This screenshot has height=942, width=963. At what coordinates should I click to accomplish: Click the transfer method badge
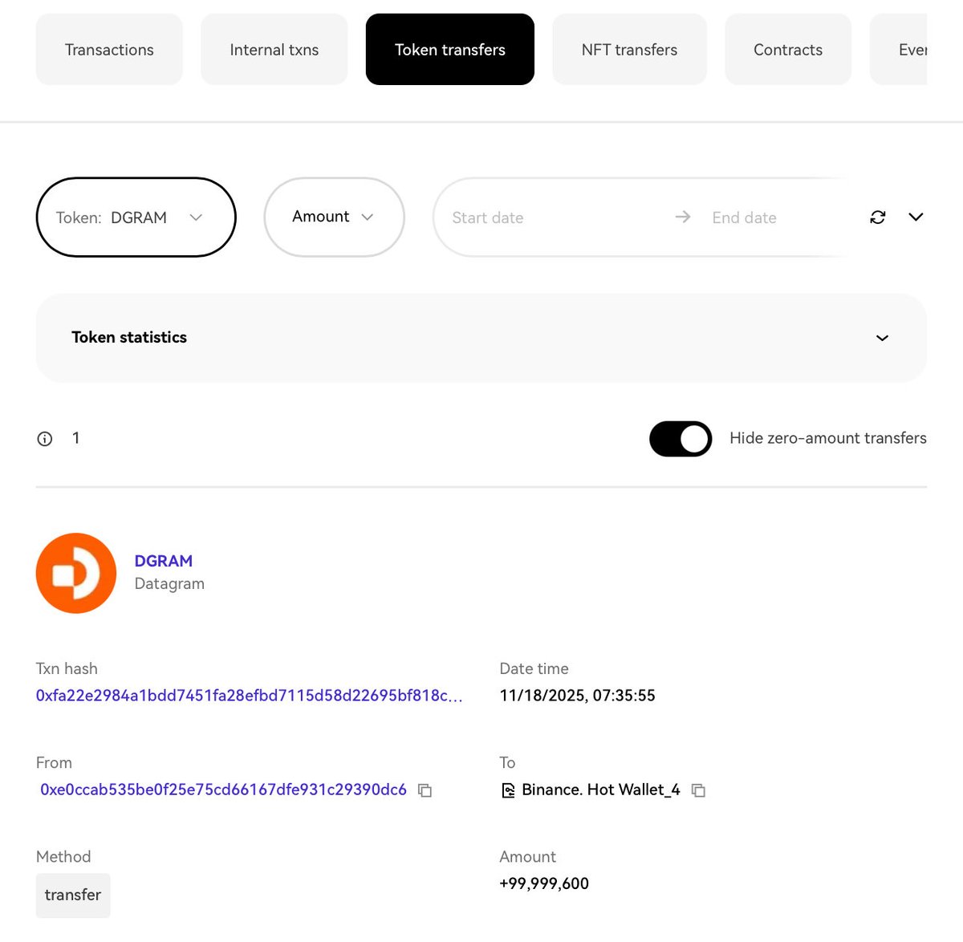(72, 895)
